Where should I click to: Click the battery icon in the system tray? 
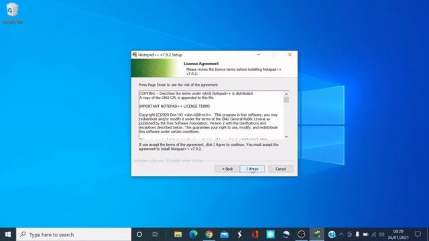(x=365, y=234)
